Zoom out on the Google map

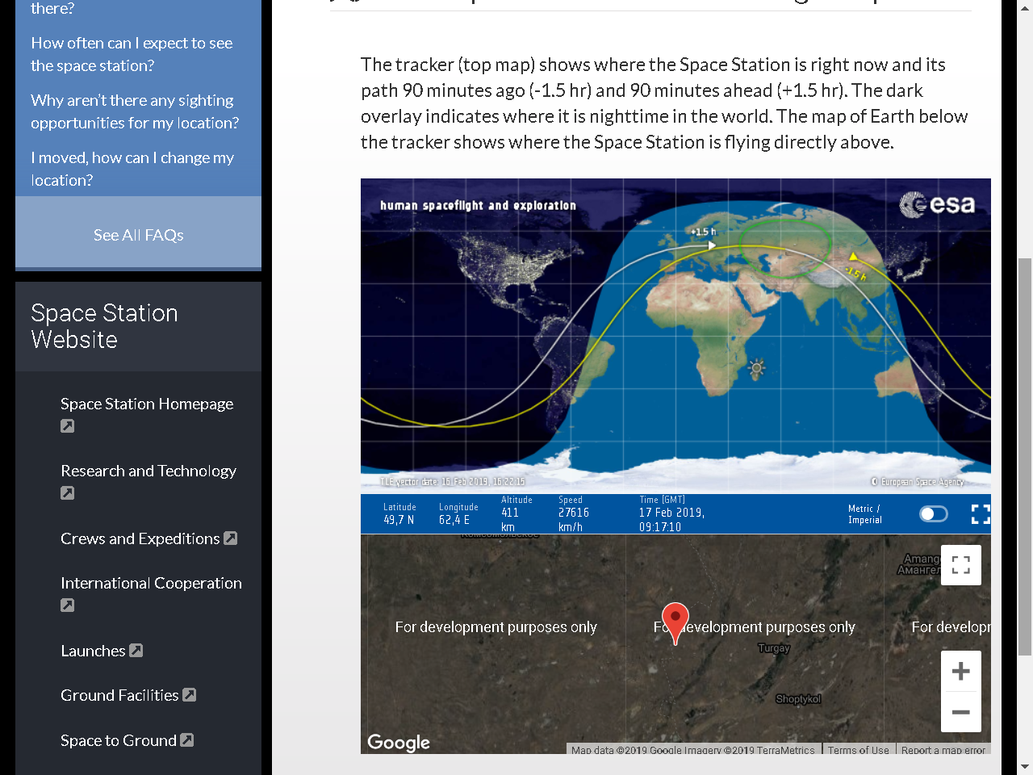[x=961, y=712]
